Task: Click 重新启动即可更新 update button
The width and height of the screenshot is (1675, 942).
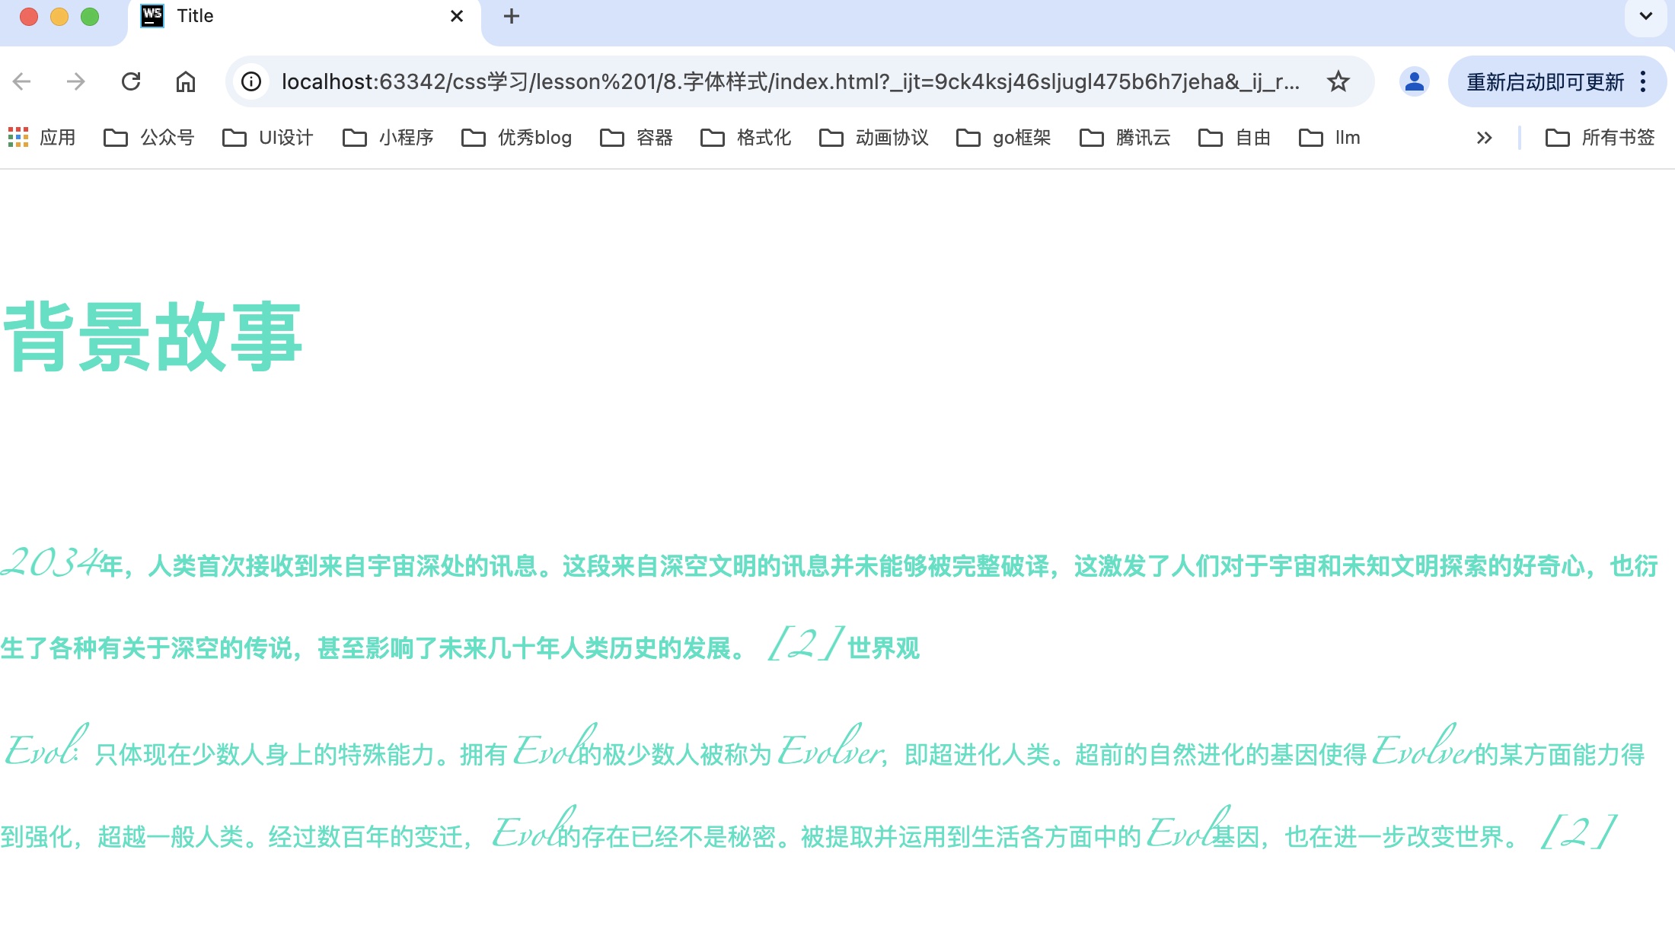Action: [x=1545, y=81]
